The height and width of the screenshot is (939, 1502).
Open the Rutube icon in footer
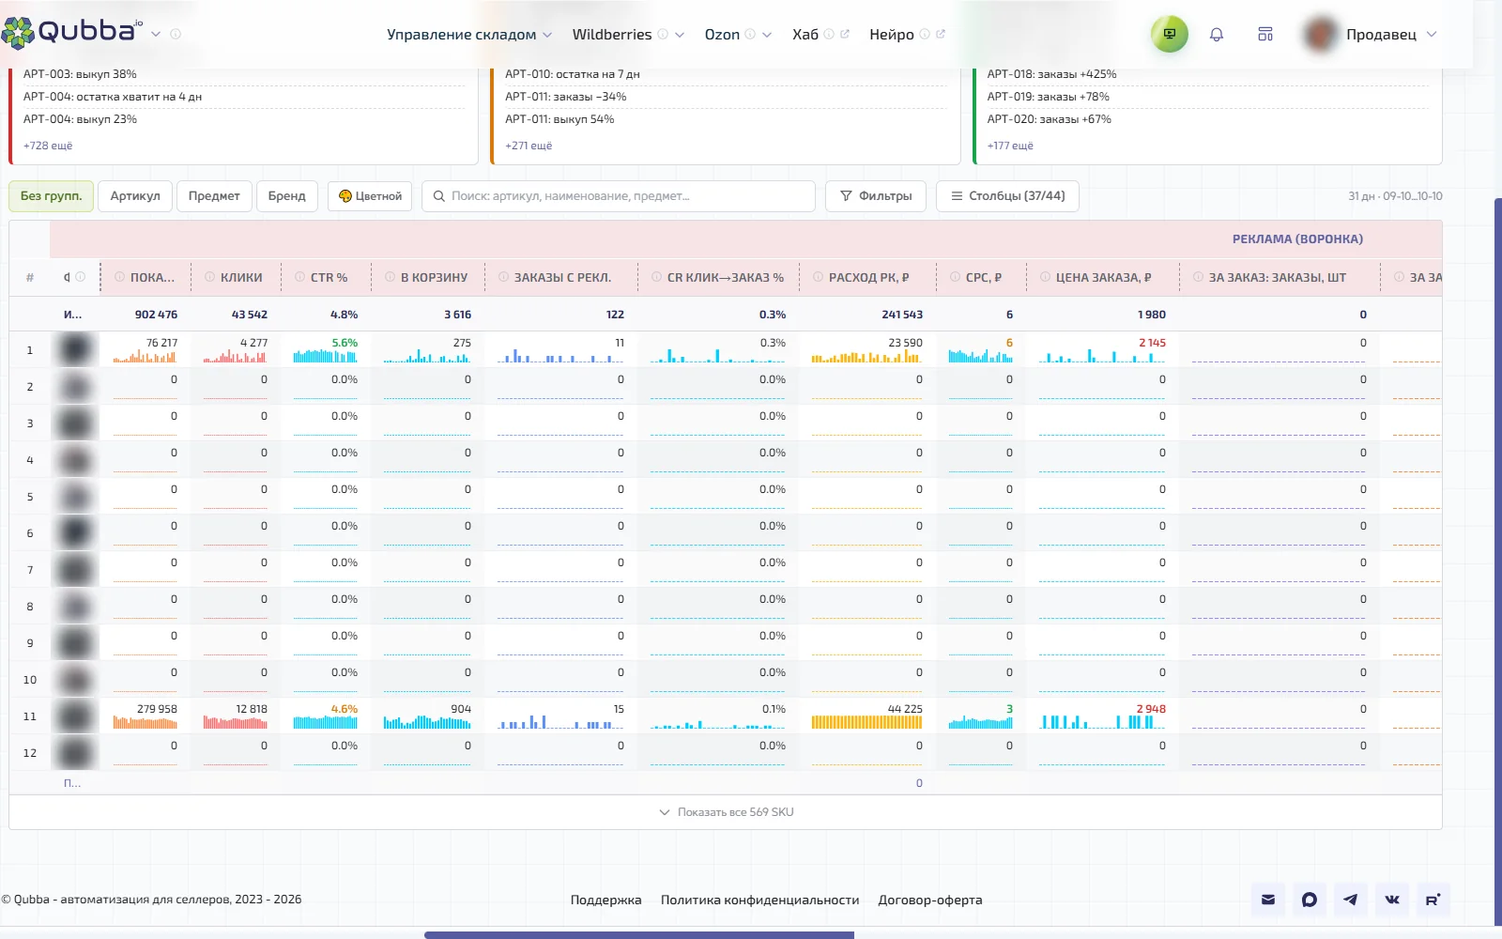pyautogui.click(x=1433, y=900)
